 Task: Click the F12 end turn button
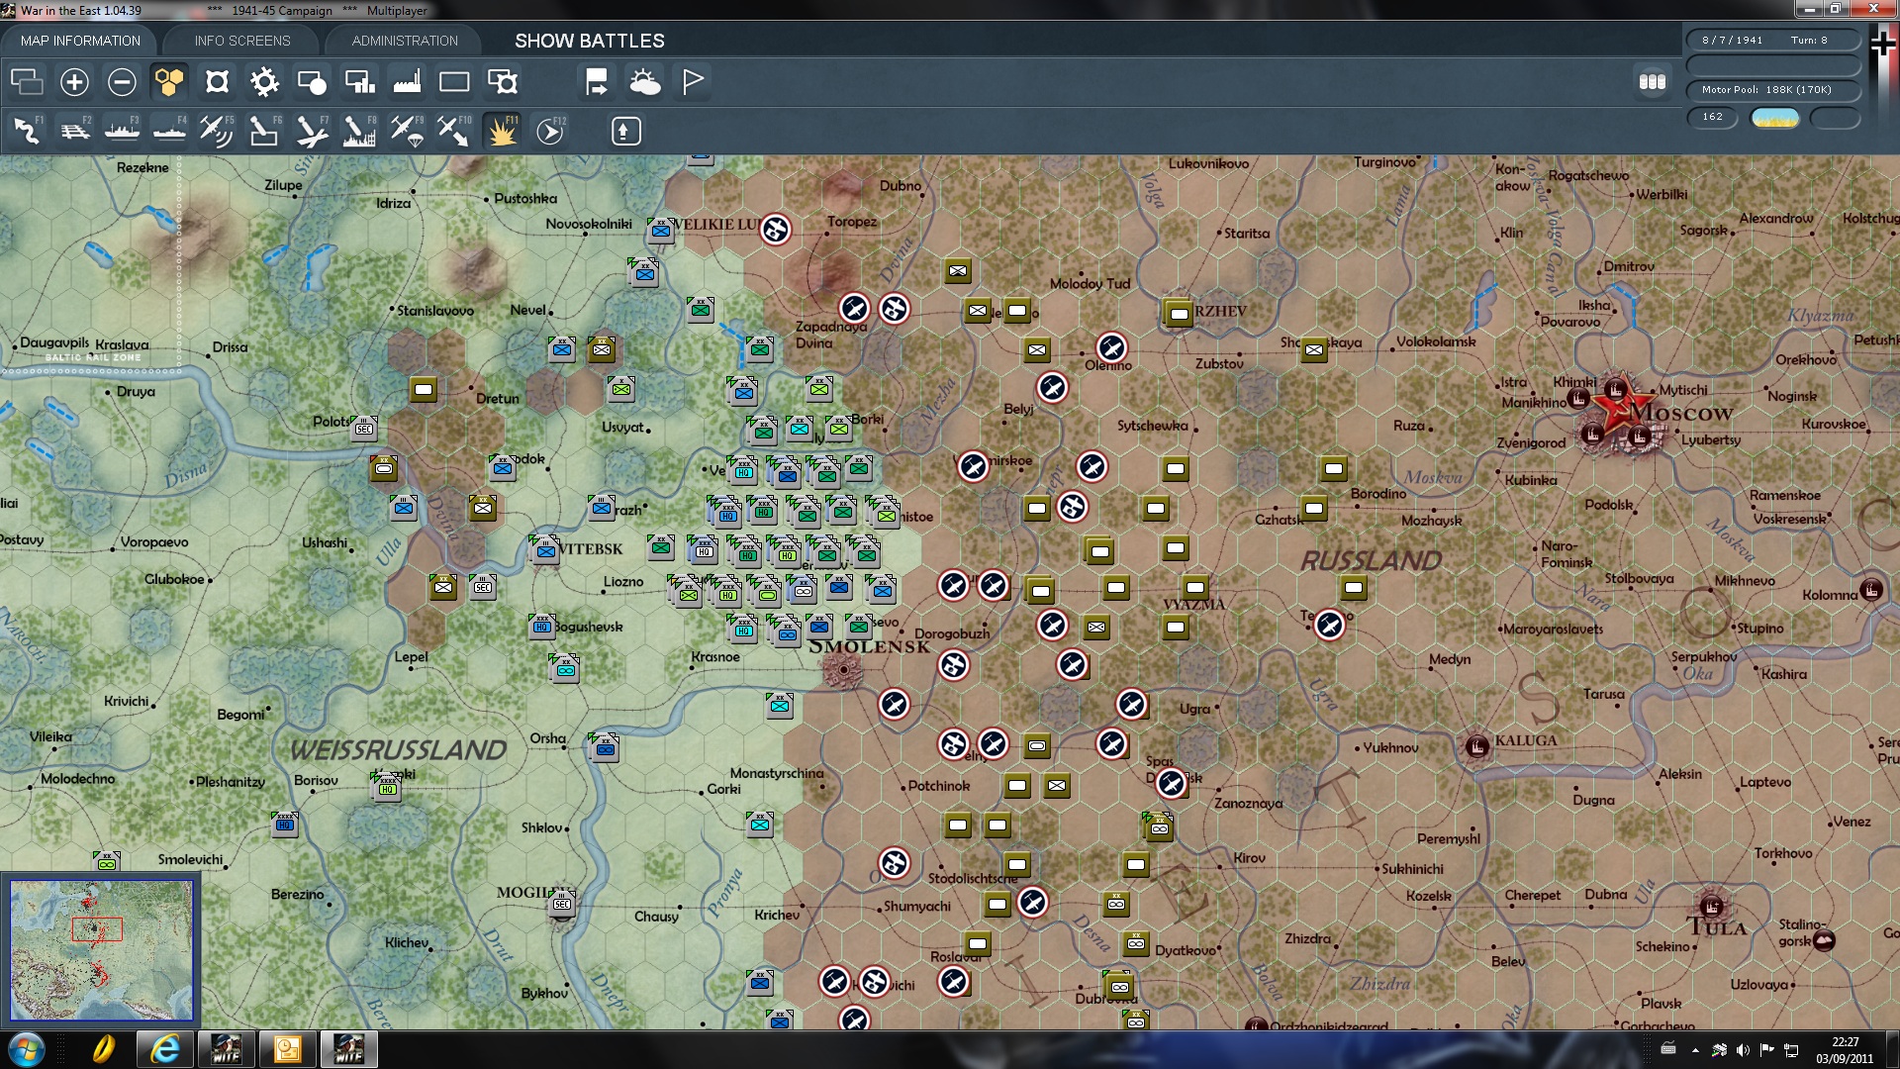[x=550, y=131]
